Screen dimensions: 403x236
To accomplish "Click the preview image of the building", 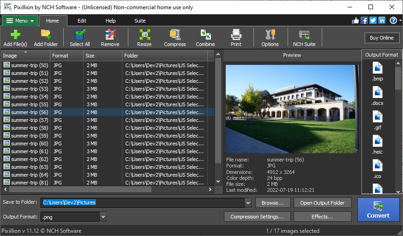I will 292,109.
